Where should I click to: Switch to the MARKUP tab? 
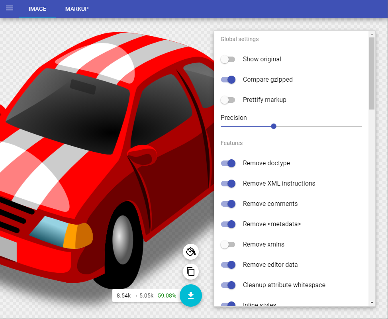[76, 9]
